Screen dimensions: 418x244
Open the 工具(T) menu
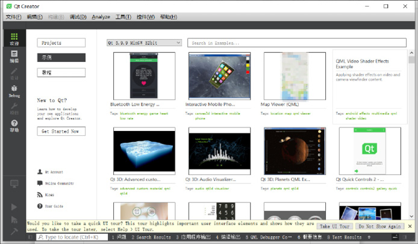[x=123, y=17]
